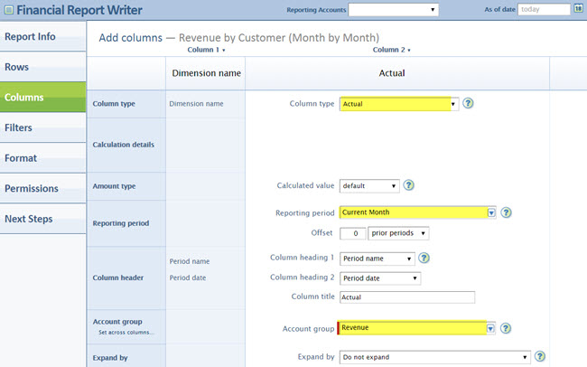
Task: Expand the Reporting period dropdown
Action: pos(491,213)
